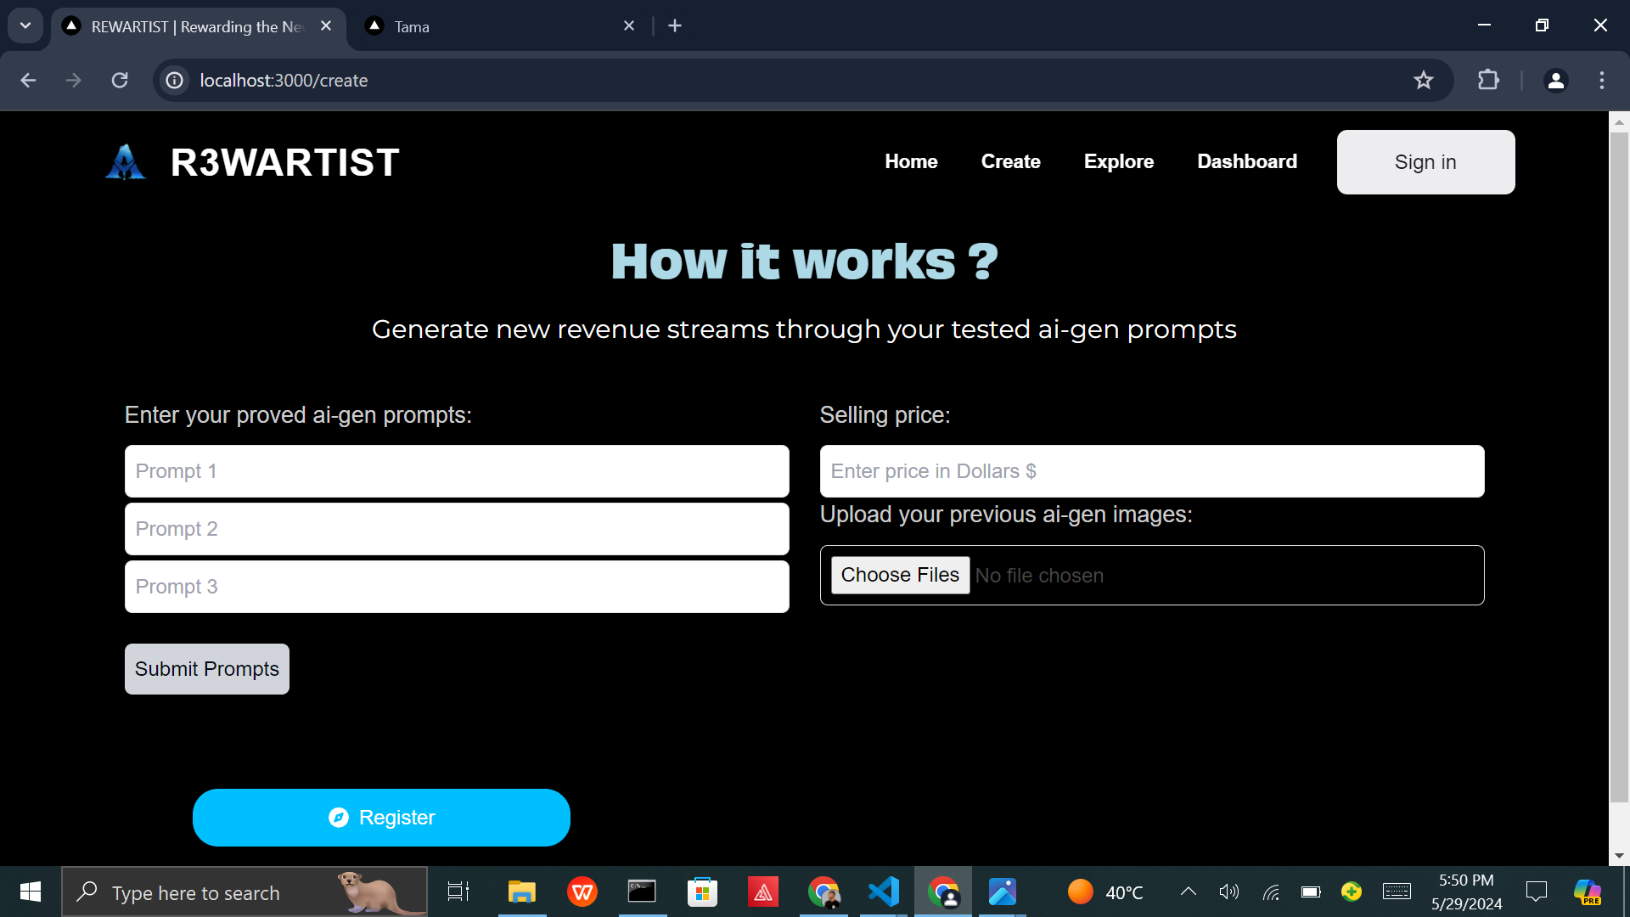Click the Choose Files upload button
This screenshot has height=917, width=1630.
(899, 575)
